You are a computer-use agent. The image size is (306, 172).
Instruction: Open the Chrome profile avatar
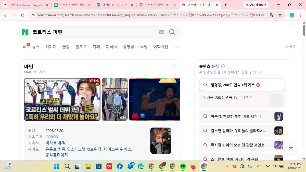click(x=292, y=15)
